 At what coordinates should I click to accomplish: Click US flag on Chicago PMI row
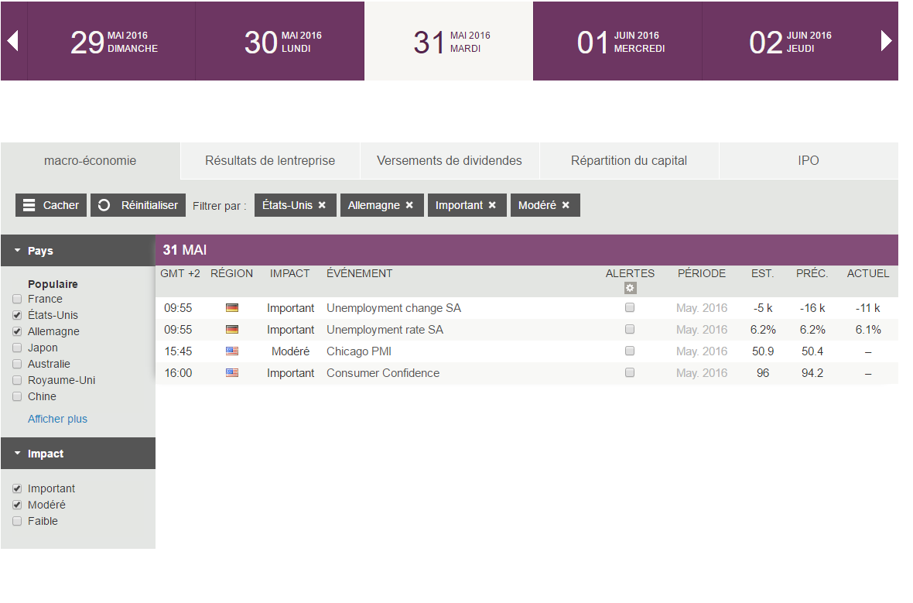(232, 351)
